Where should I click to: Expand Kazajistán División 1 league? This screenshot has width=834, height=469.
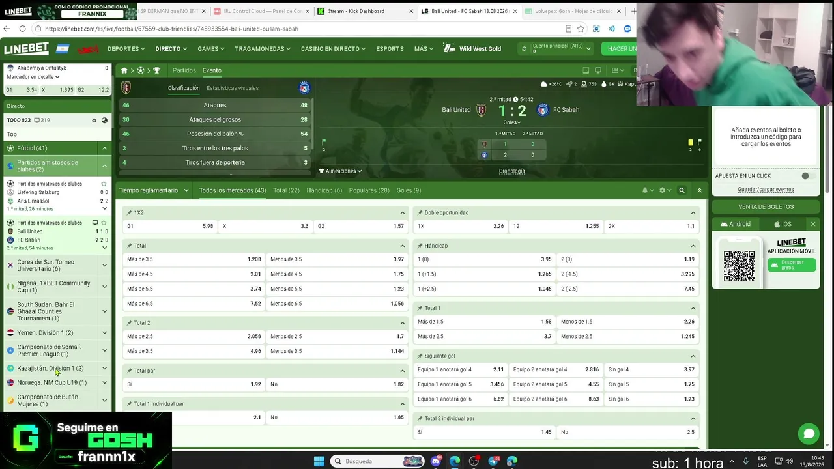click(x=104, y=369)
